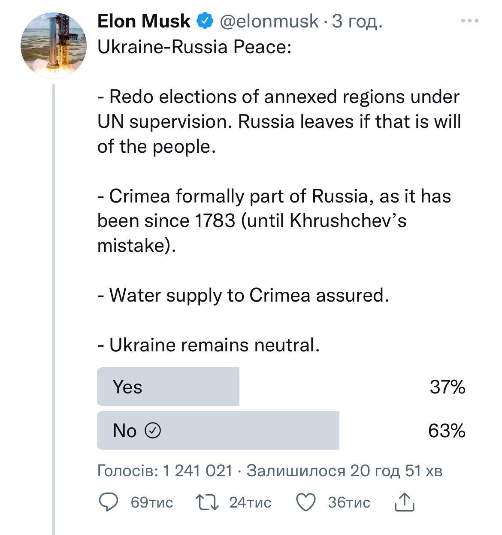Viewport: 502px width, 535px height.
Task: Open the three-dot more options menu
Action: [x=469, y=21]
